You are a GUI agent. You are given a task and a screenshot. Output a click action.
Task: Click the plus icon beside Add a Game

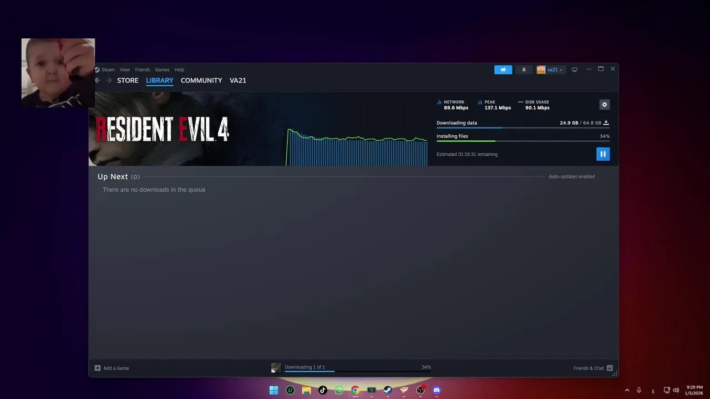click(98, 368)
